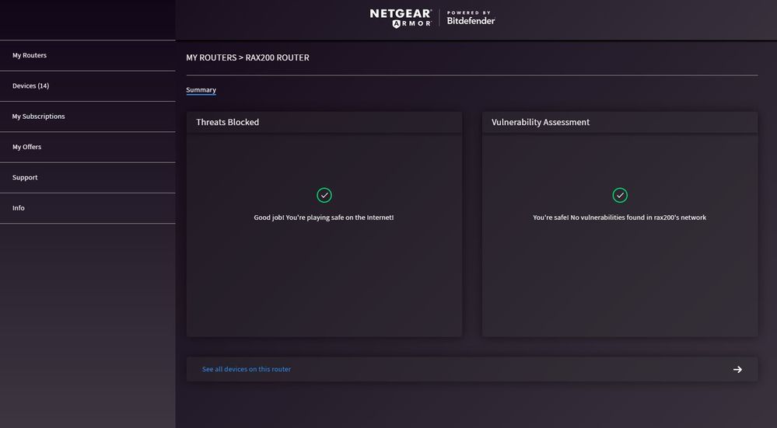Click RAX200 ROUTER in the breadcrumb
This screenshot has width=777, height=428.
pyautogui.click(x=278, y=58)
